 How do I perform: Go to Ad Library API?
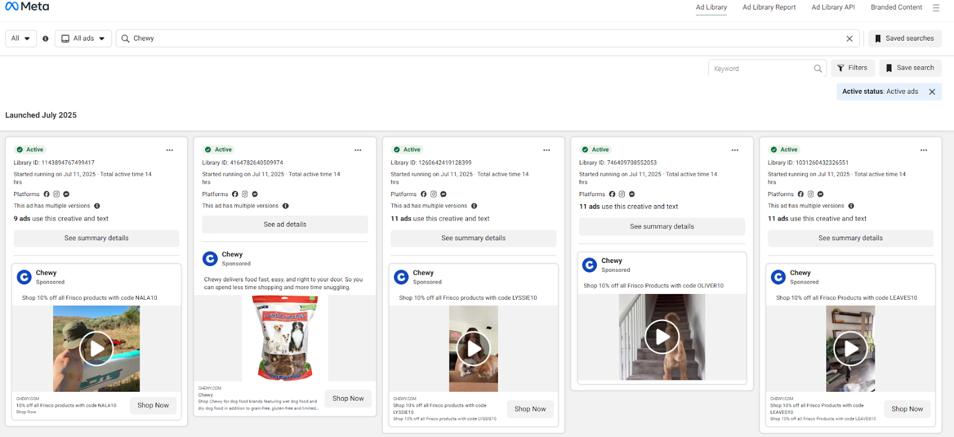(x=833, y=8)
